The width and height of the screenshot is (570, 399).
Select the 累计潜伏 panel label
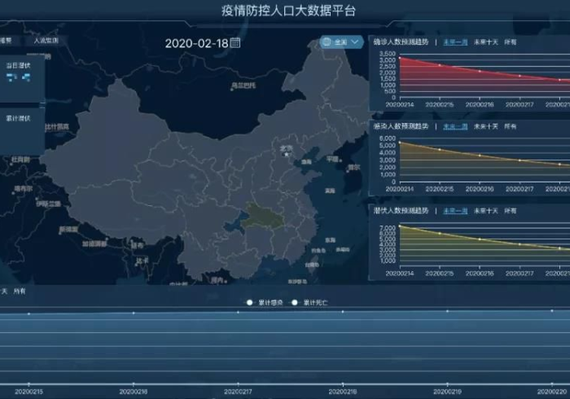(18, 118)
